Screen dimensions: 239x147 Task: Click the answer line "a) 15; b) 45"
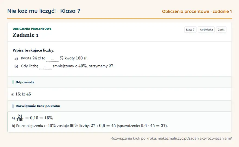tap(21, 94)
